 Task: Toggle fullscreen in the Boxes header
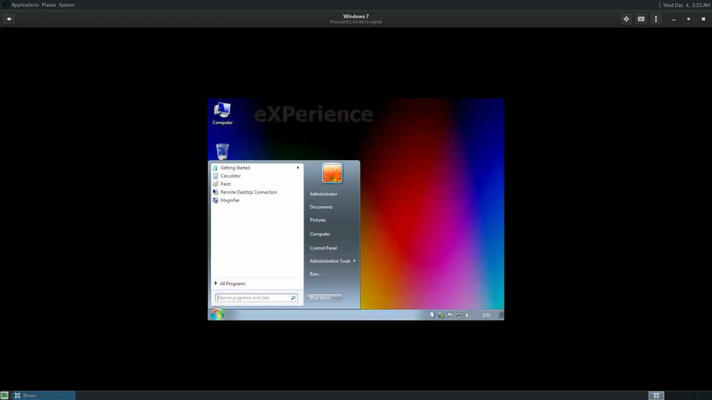tap(626, 19)
